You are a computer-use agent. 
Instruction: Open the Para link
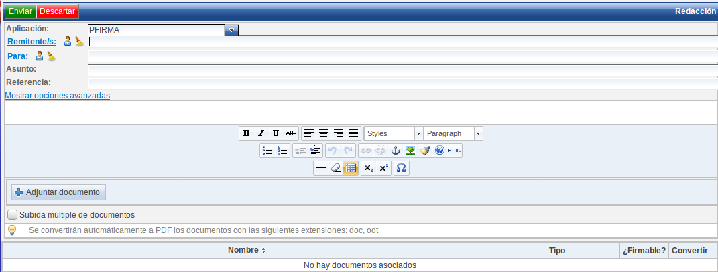[x=18, y=56]
